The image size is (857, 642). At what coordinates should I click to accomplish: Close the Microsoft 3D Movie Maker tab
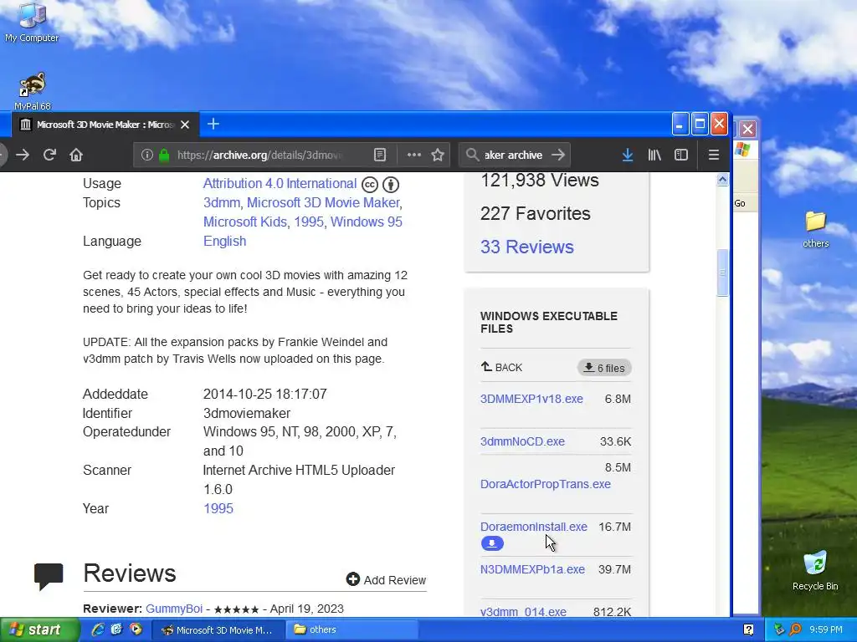(185, 125)
